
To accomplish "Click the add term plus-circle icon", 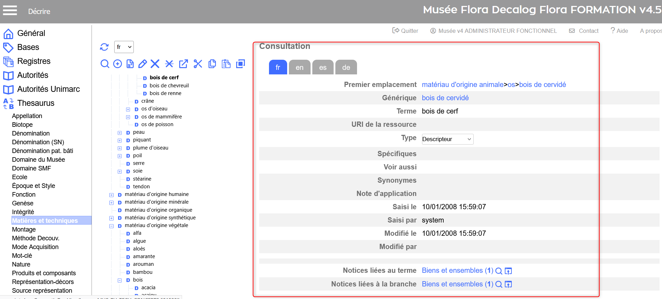I will pyautogui.click(x=118, y=64).
